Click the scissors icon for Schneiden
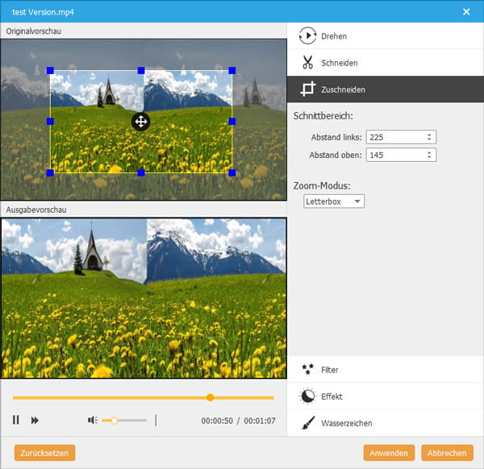The height and width of the screenshot is (469, 484). (307, 62)
